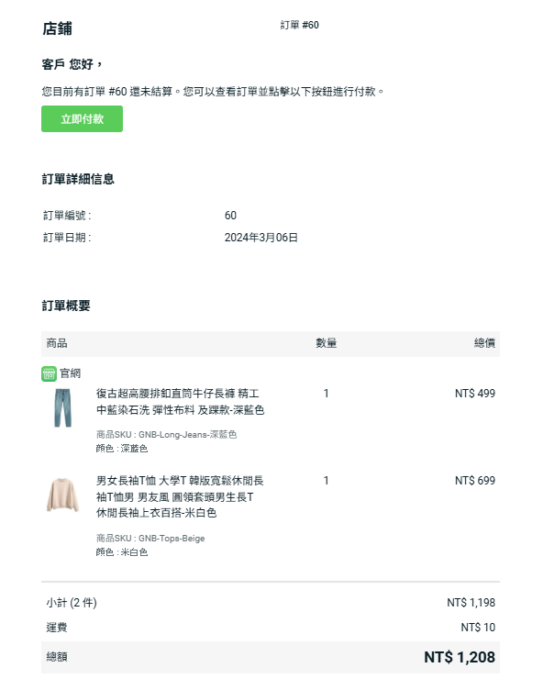The height and width of the screenshot is (690, 543).
Task: Click the 店鋪 shop name header
Action: click(57, 28)
